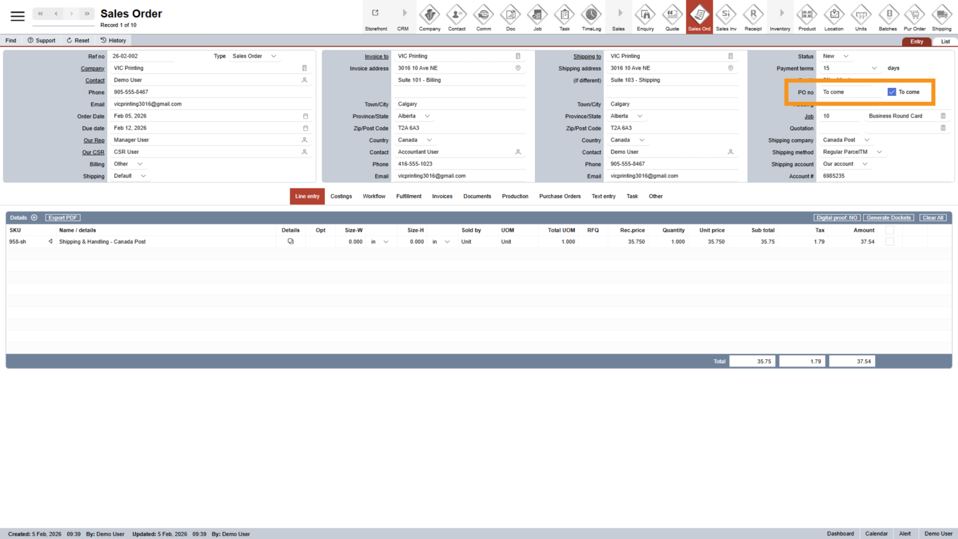Expand the Status dropdown showing New
The height and width of the screenshot is (539, 958).
click(846, 56)
